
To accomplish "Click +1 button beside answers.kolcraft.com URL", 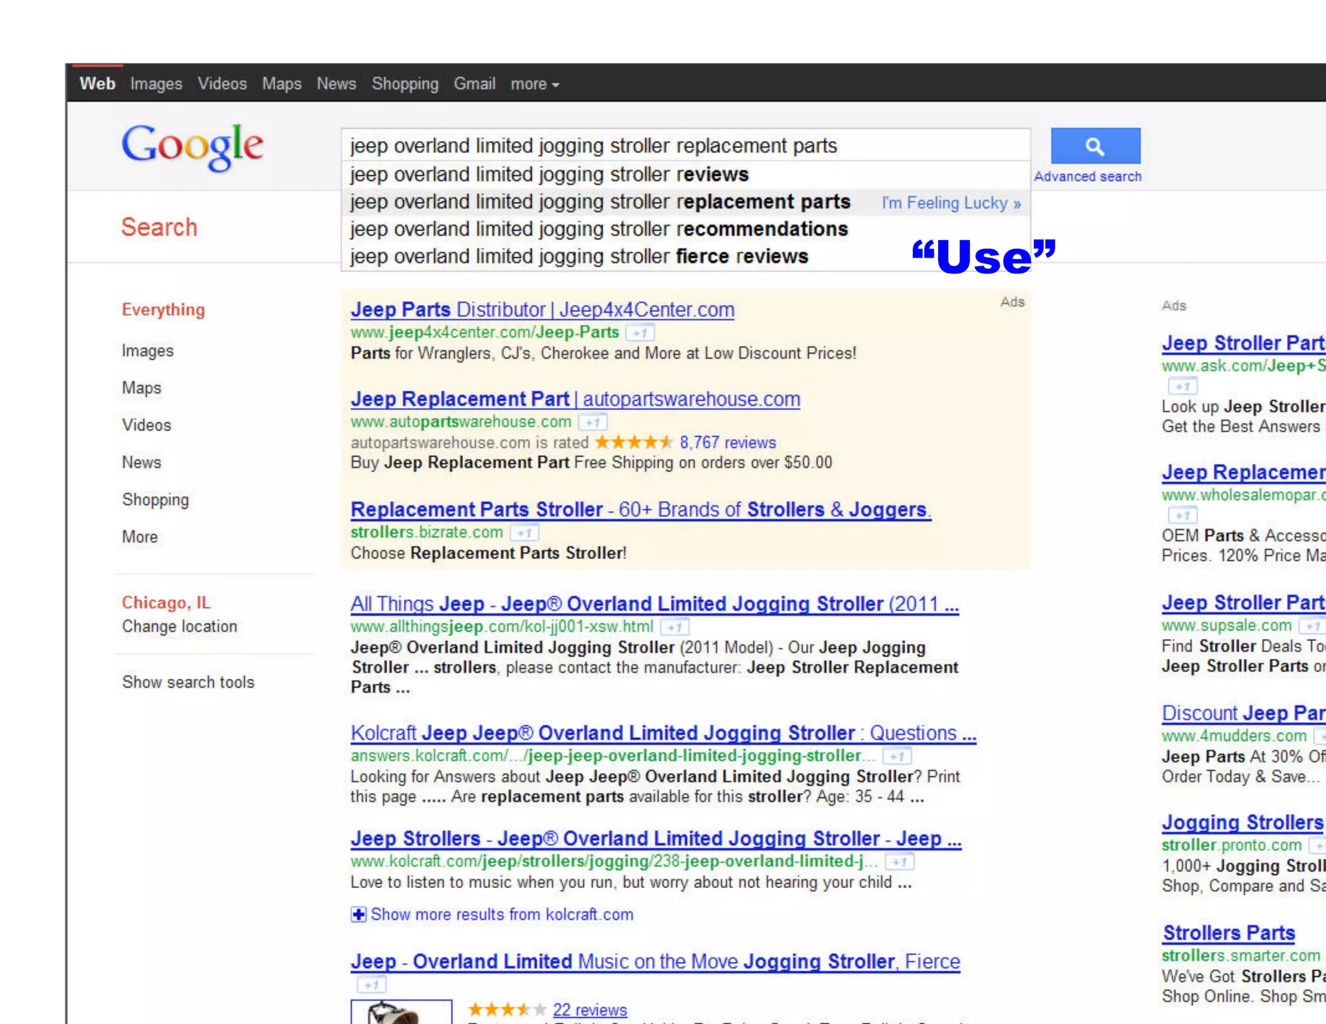I will [897, 756].
